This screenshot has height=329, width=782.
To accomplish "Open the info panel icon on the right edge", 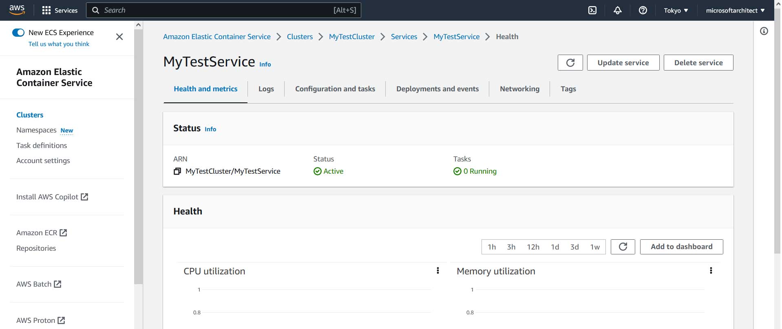I will pos(764,31).
